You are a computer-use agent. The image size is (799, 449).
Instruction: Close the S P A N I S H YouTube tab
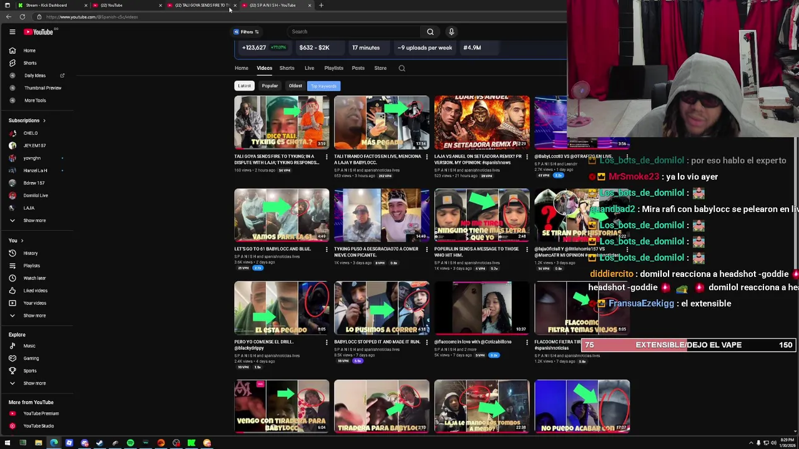(309, 5)
